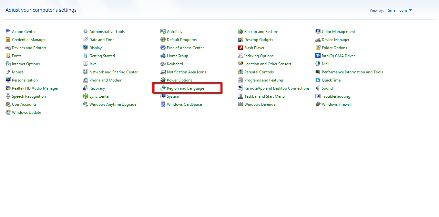Click the Default Programs icon
This screenshot has height=217, width=439.
click(163, 39)
